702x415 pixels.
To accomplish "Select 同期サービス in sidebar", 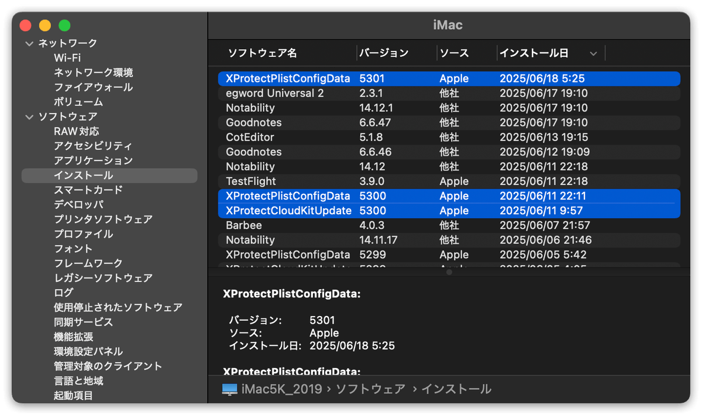I will pyautogui.click(x=84, y=322).
